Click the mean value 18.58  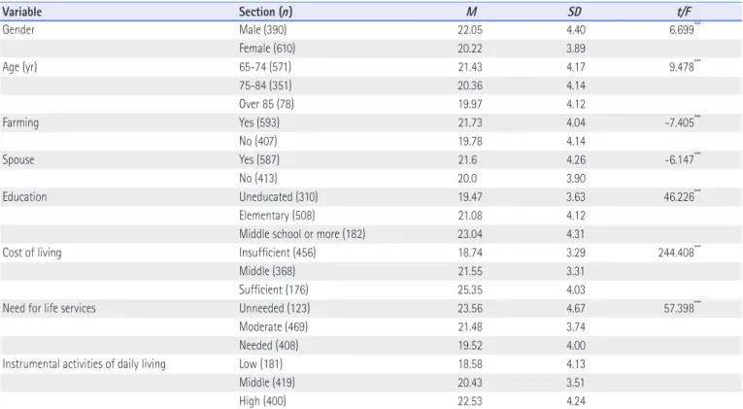pyautogui.click(x=470, y=364)
